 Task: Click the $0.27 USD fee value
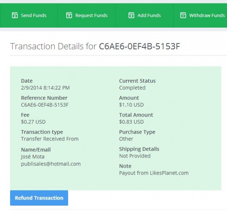click(x=33, y=122)
